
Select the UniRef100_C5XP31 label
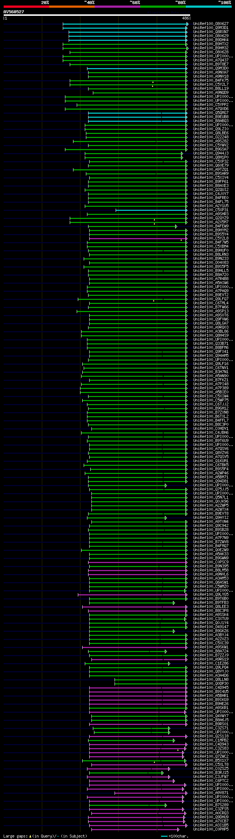pos(211,210)
